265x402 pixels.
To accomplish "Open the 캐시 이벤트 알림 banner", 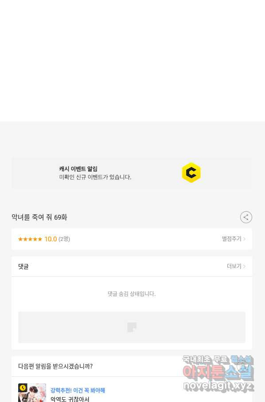I will (x=78, y=169).
